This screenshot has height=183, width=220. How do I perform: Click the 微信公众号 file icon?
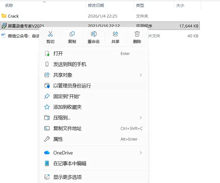point(4,35)
